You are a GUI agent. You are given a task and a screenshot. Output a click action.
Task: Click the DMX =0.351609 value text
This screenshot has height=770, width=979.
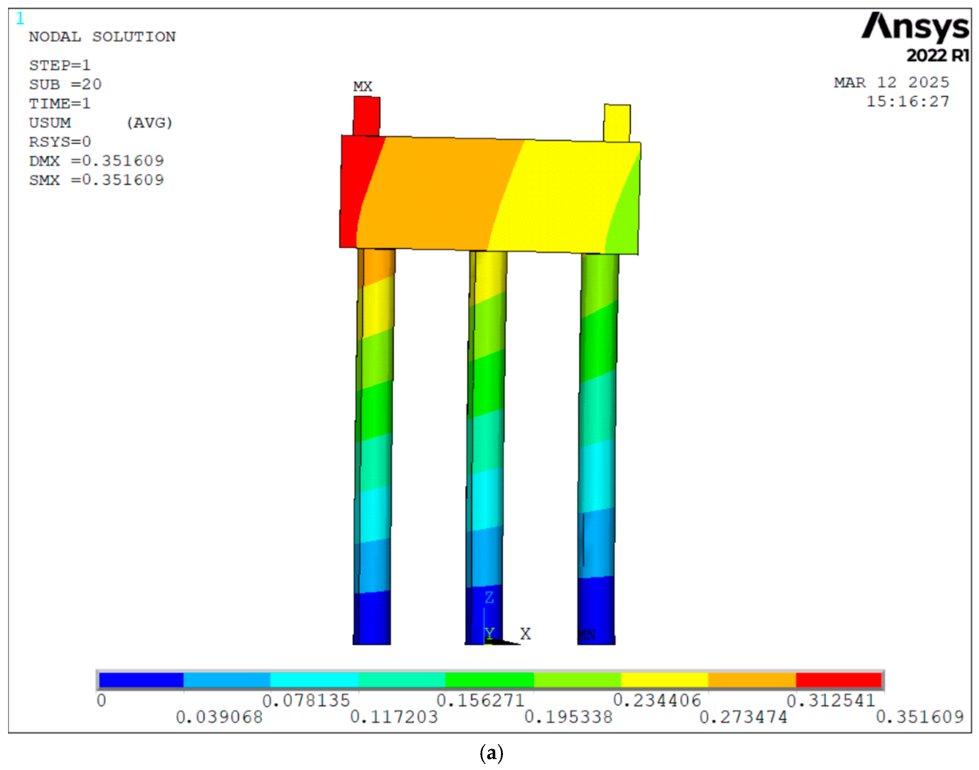tap(96, 161)
